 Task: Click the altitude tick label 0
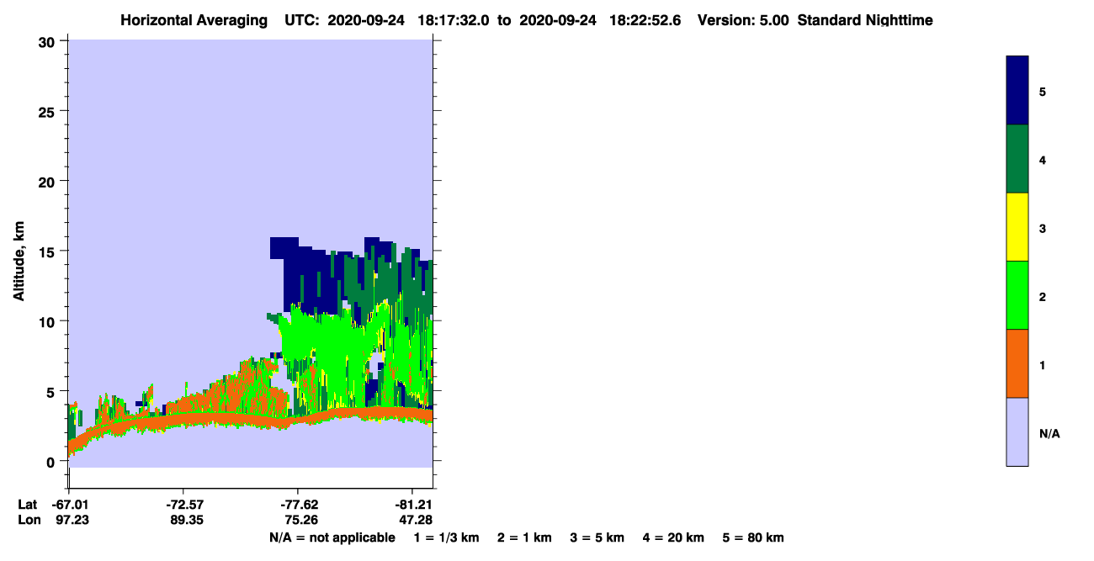(52, 462)
